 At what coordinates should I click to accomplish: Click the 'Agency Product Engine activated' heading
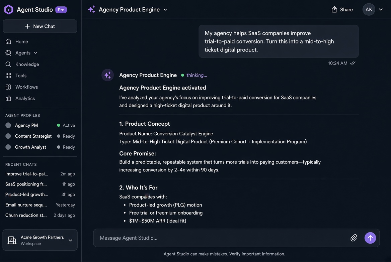tap(163, 88)
